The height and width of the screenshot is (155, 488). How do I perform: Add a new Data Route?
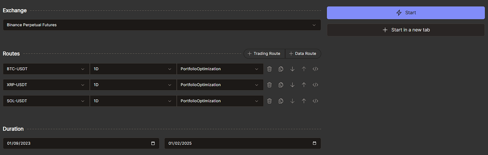pyautogui.click(x=303, y=54)
